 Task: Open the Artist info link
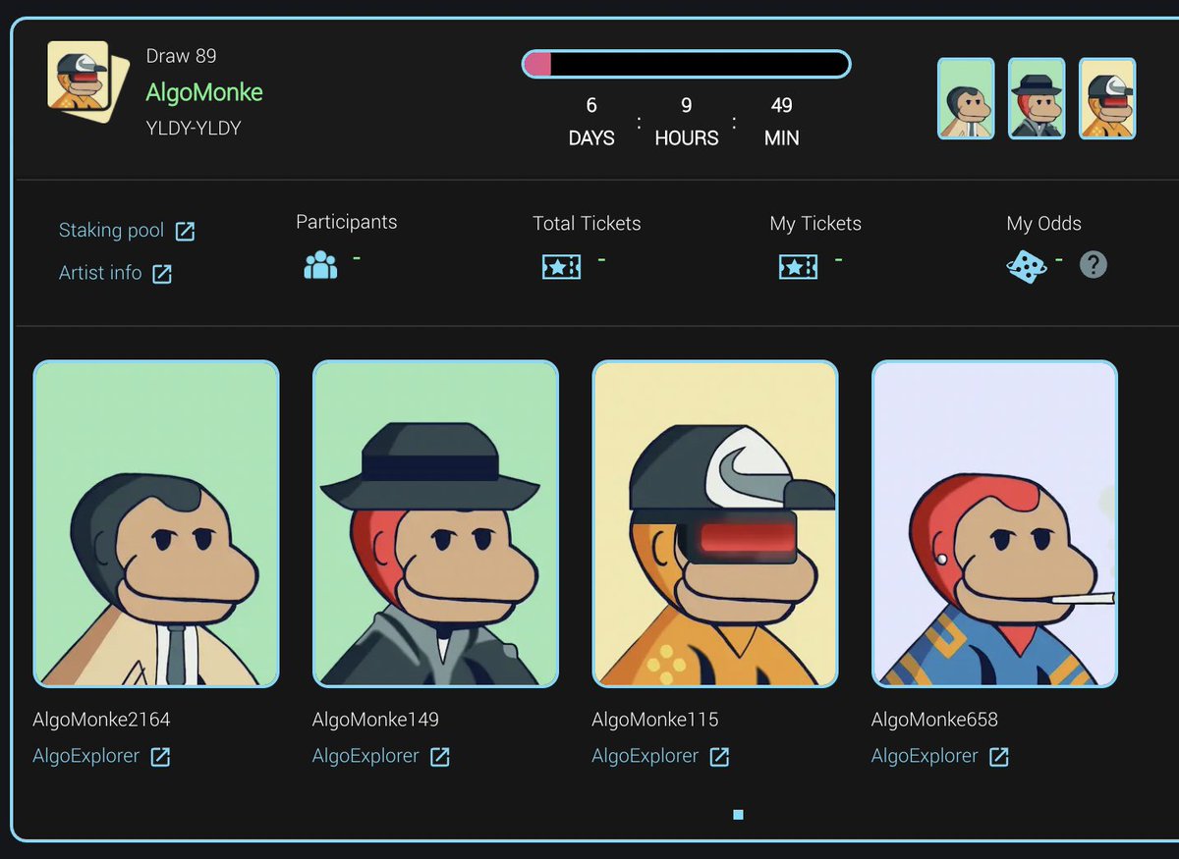coord(100,273)
